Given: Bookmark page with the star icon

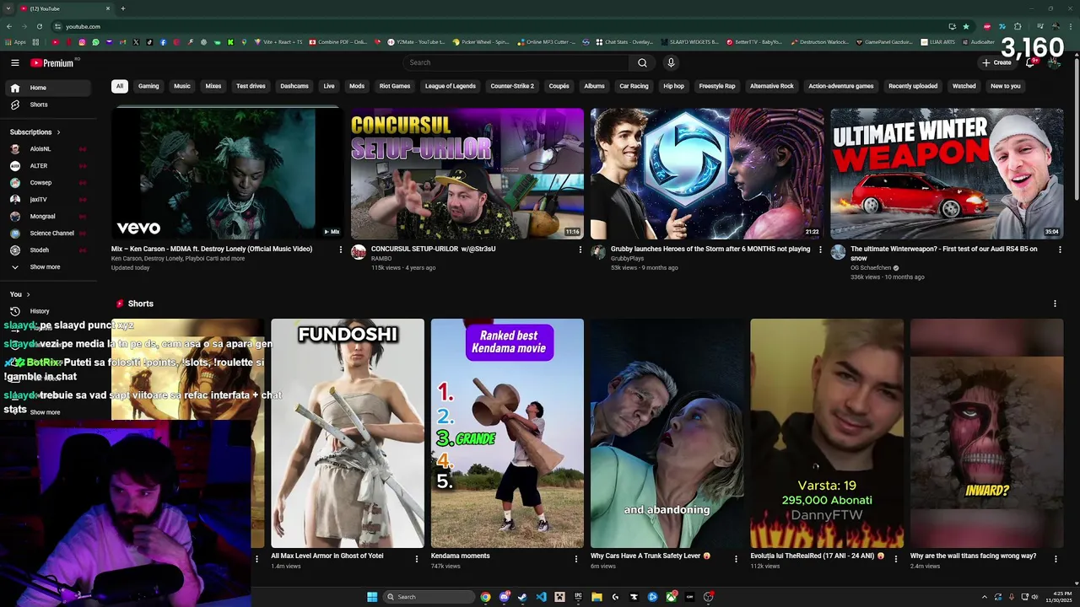Looking at the screenshot, I should pos(966,26).
